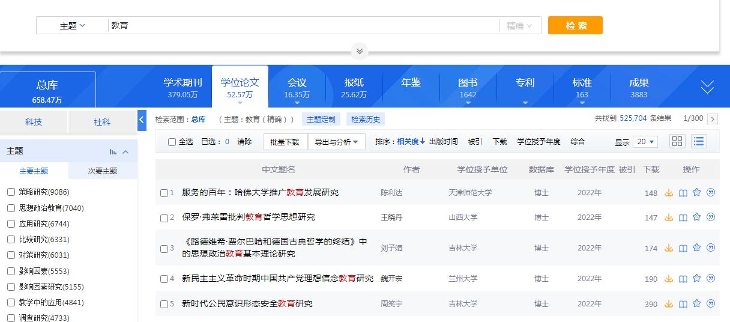
Task: Expand 图书 sub-options arrow
Action: 468,103
